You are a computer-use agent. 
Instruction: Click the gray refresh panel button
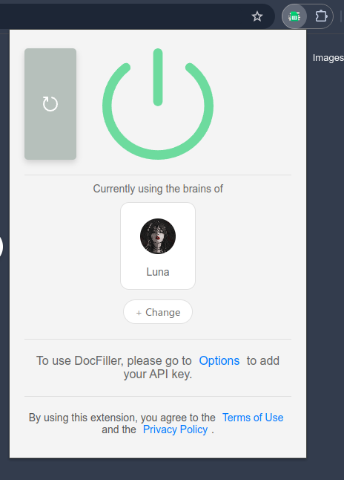pyautogui.click(x=50, y=104)
